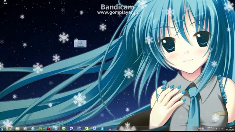
Task: Click the red round recorder taskbar icon
Action: [x=48, y=129]
